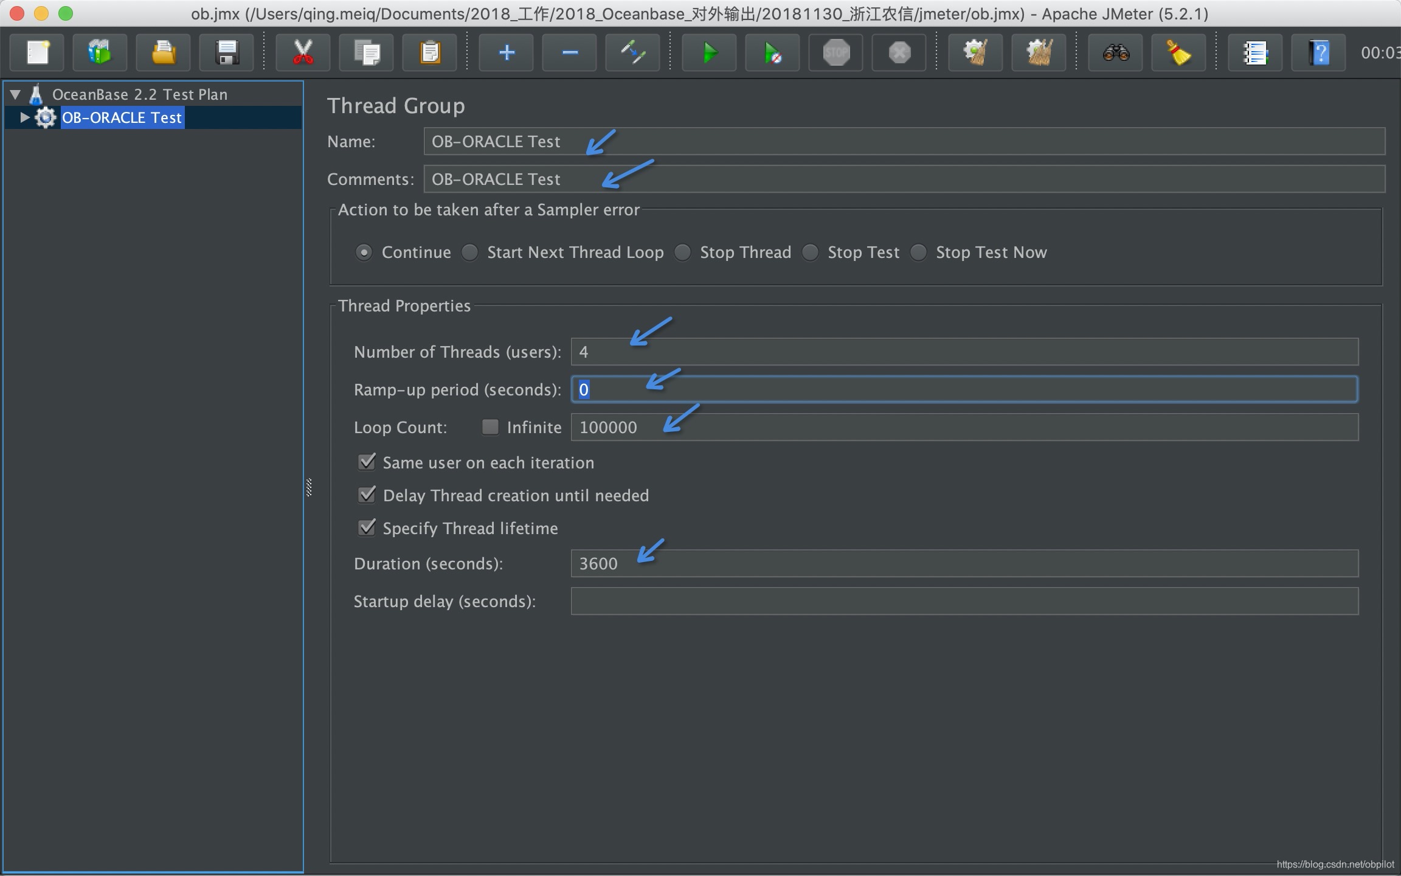Toggle Same user on each iteration
This screenshot has height=876, width=1401.
coord(367,462)
